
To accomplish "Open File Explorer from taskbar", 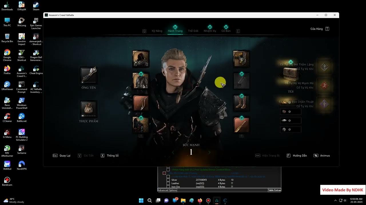I will tap(183, 200).
